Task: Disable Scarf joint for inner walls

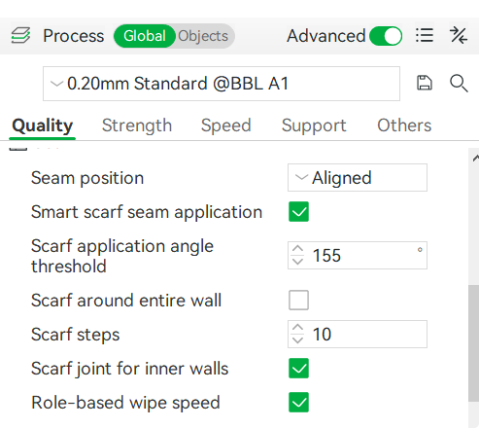Action: (298, 369)
